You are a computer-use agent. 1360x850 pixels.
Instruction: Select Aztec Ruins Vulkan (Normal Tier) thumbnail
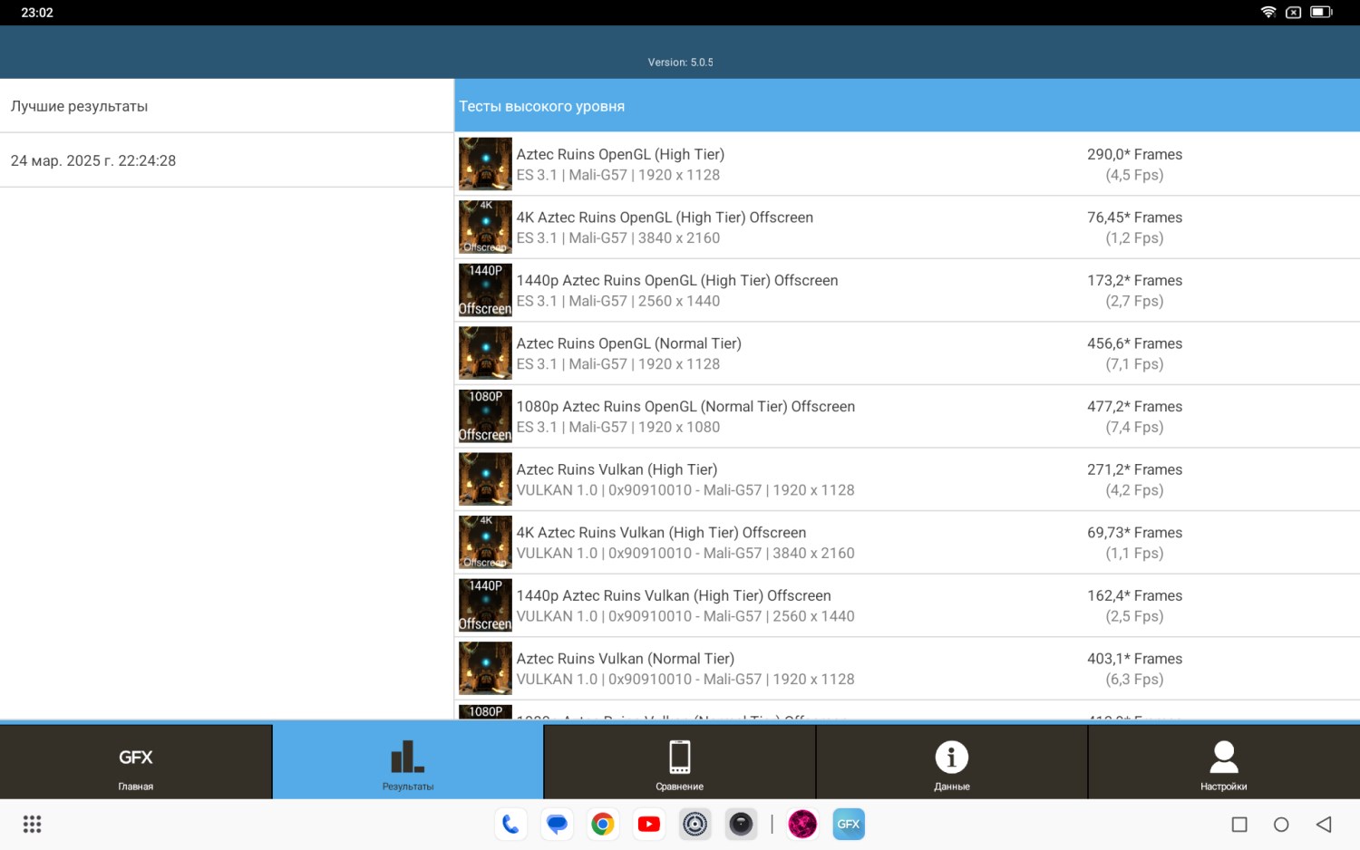click(x=485, y=668)
